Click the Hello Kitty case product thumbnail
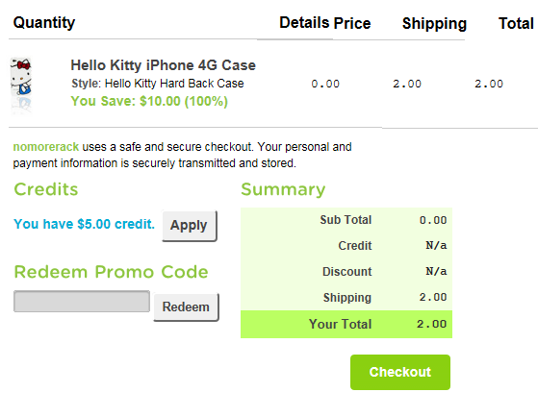Viewport: 538px width, 417px height. 21,86
